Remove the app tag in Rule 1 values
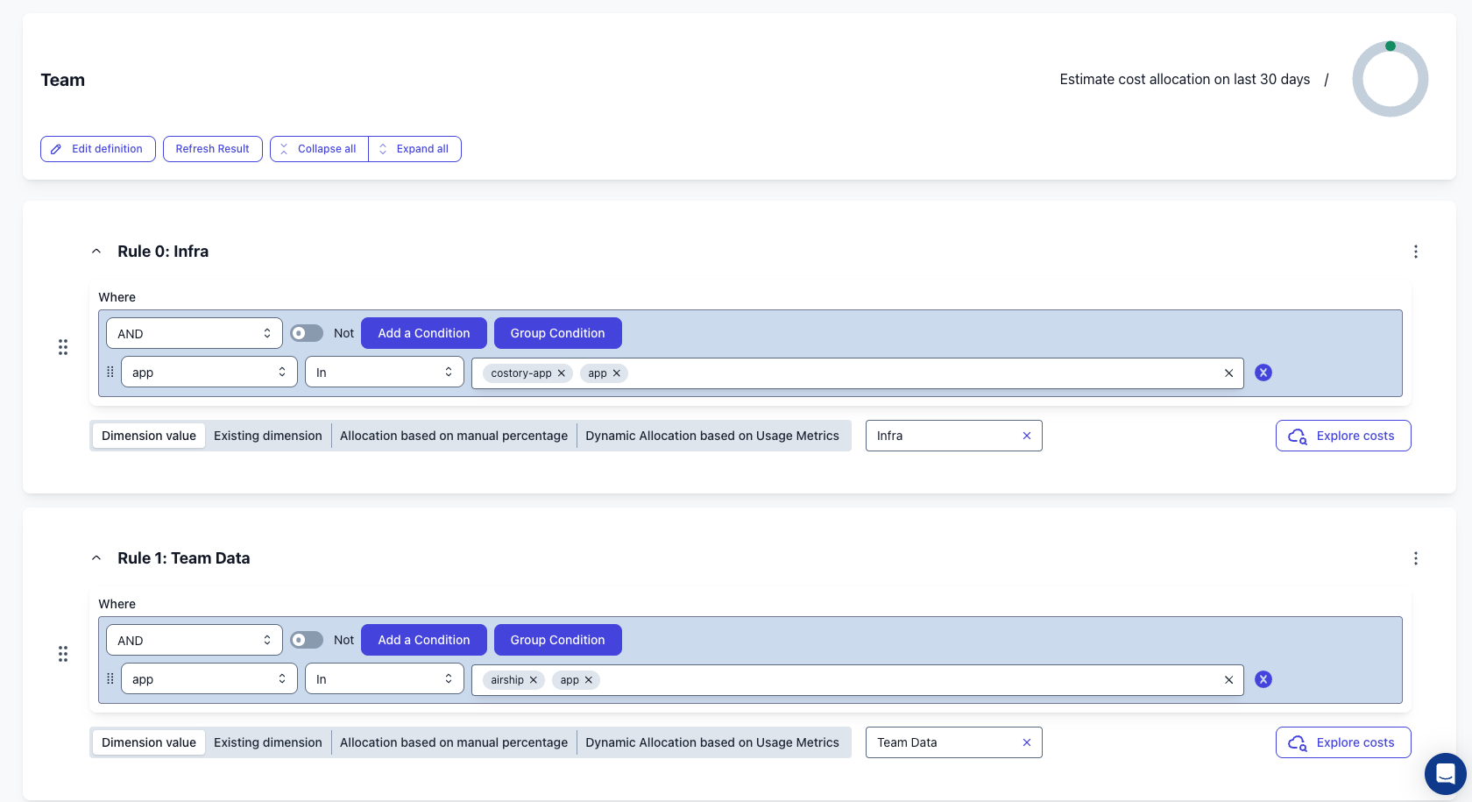The height and width of the screenshot is (802, 1472). (589, 680)
